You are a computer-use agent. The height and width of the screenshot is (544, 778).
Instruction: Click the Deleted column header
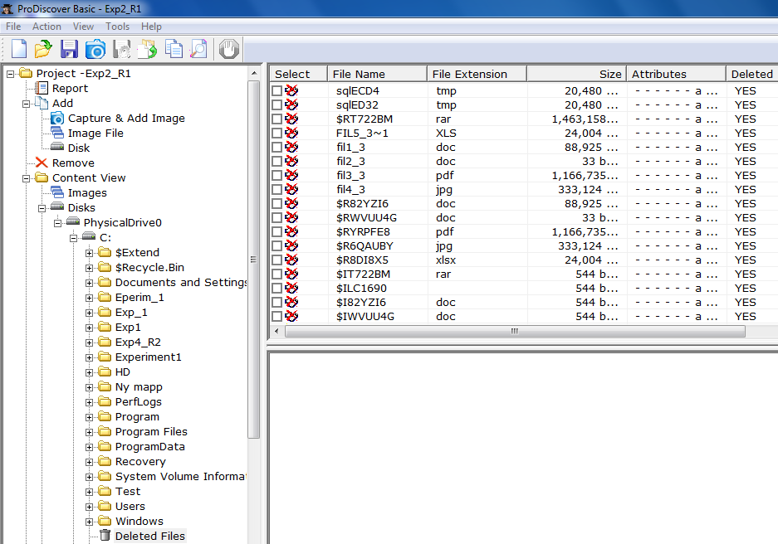tap(751, 74)
